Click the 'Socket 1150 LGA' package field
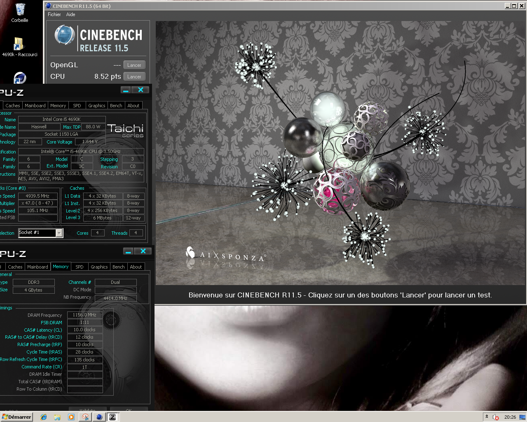527x422 pixels. pos(61,134)
